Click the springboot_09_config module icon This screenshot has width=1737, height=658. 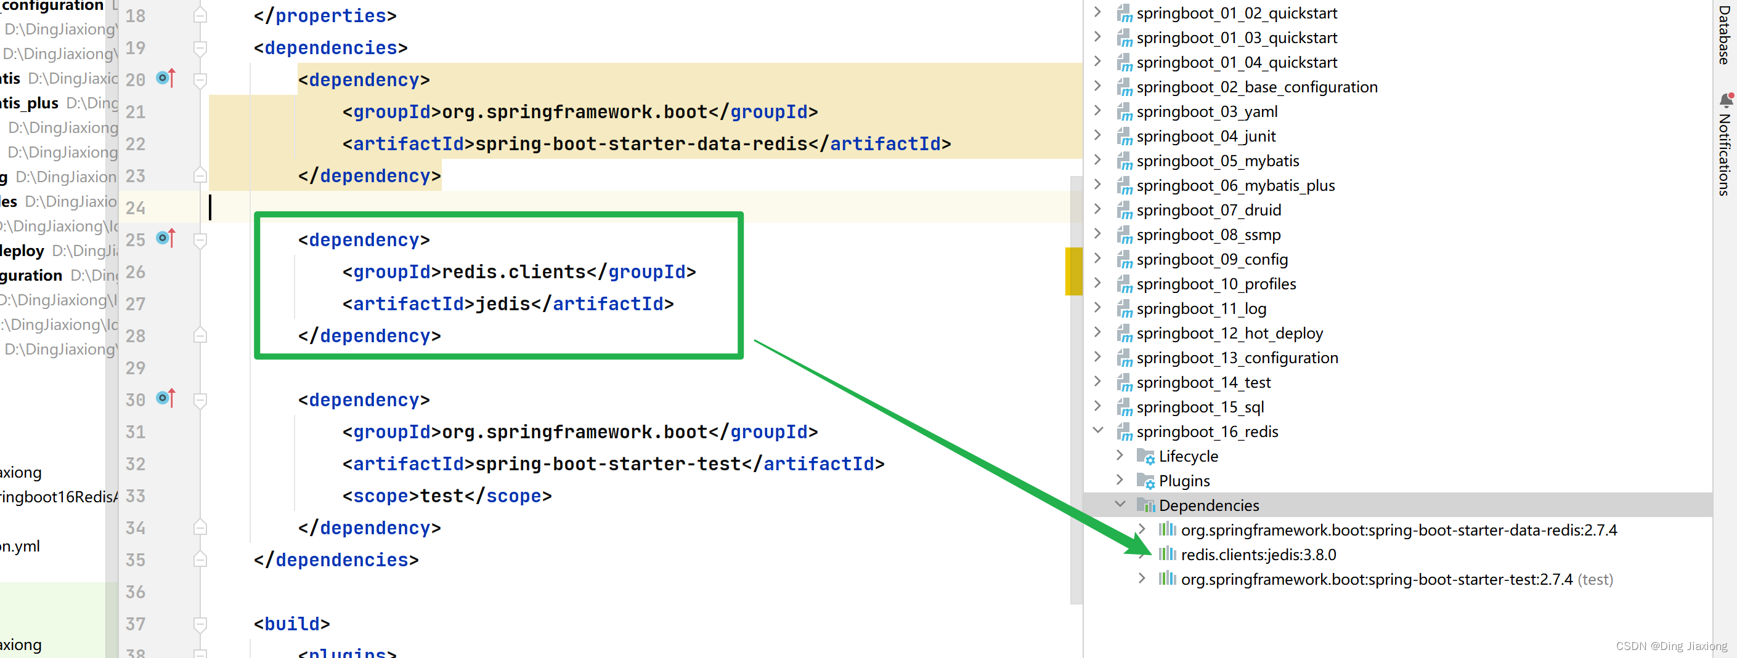tap(1124, 260)
